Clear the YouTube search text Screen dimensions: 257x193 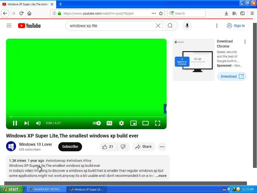tap(158, 26)
